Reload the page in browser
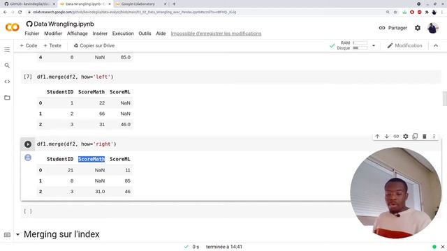The image size is (447, 251). 20,12
